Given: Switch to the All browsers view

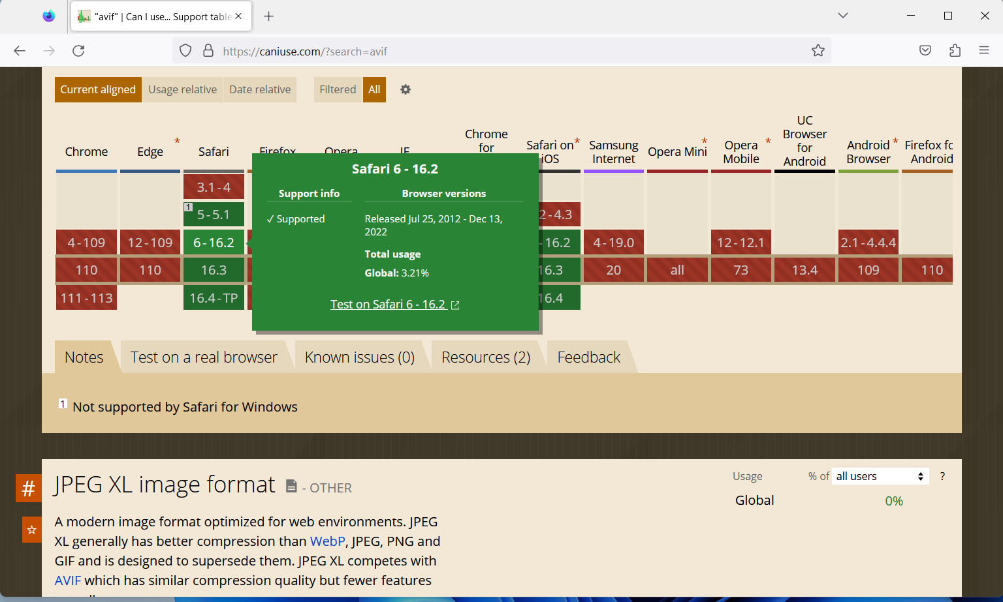Looking at the screenshot, I should (x=374, y=89).
